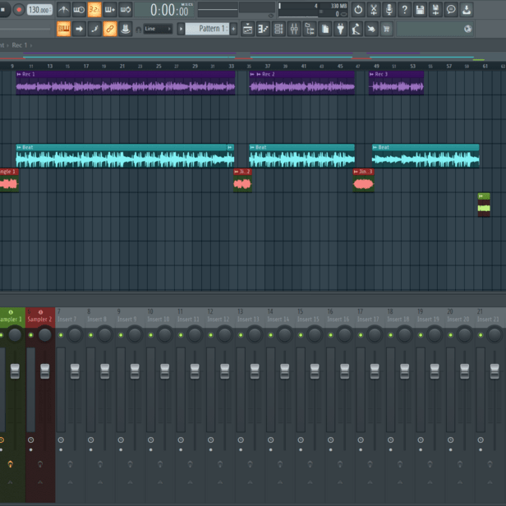Open the Line snap dropdown
The image size is (506, 506).
click(x=158, y=29)
